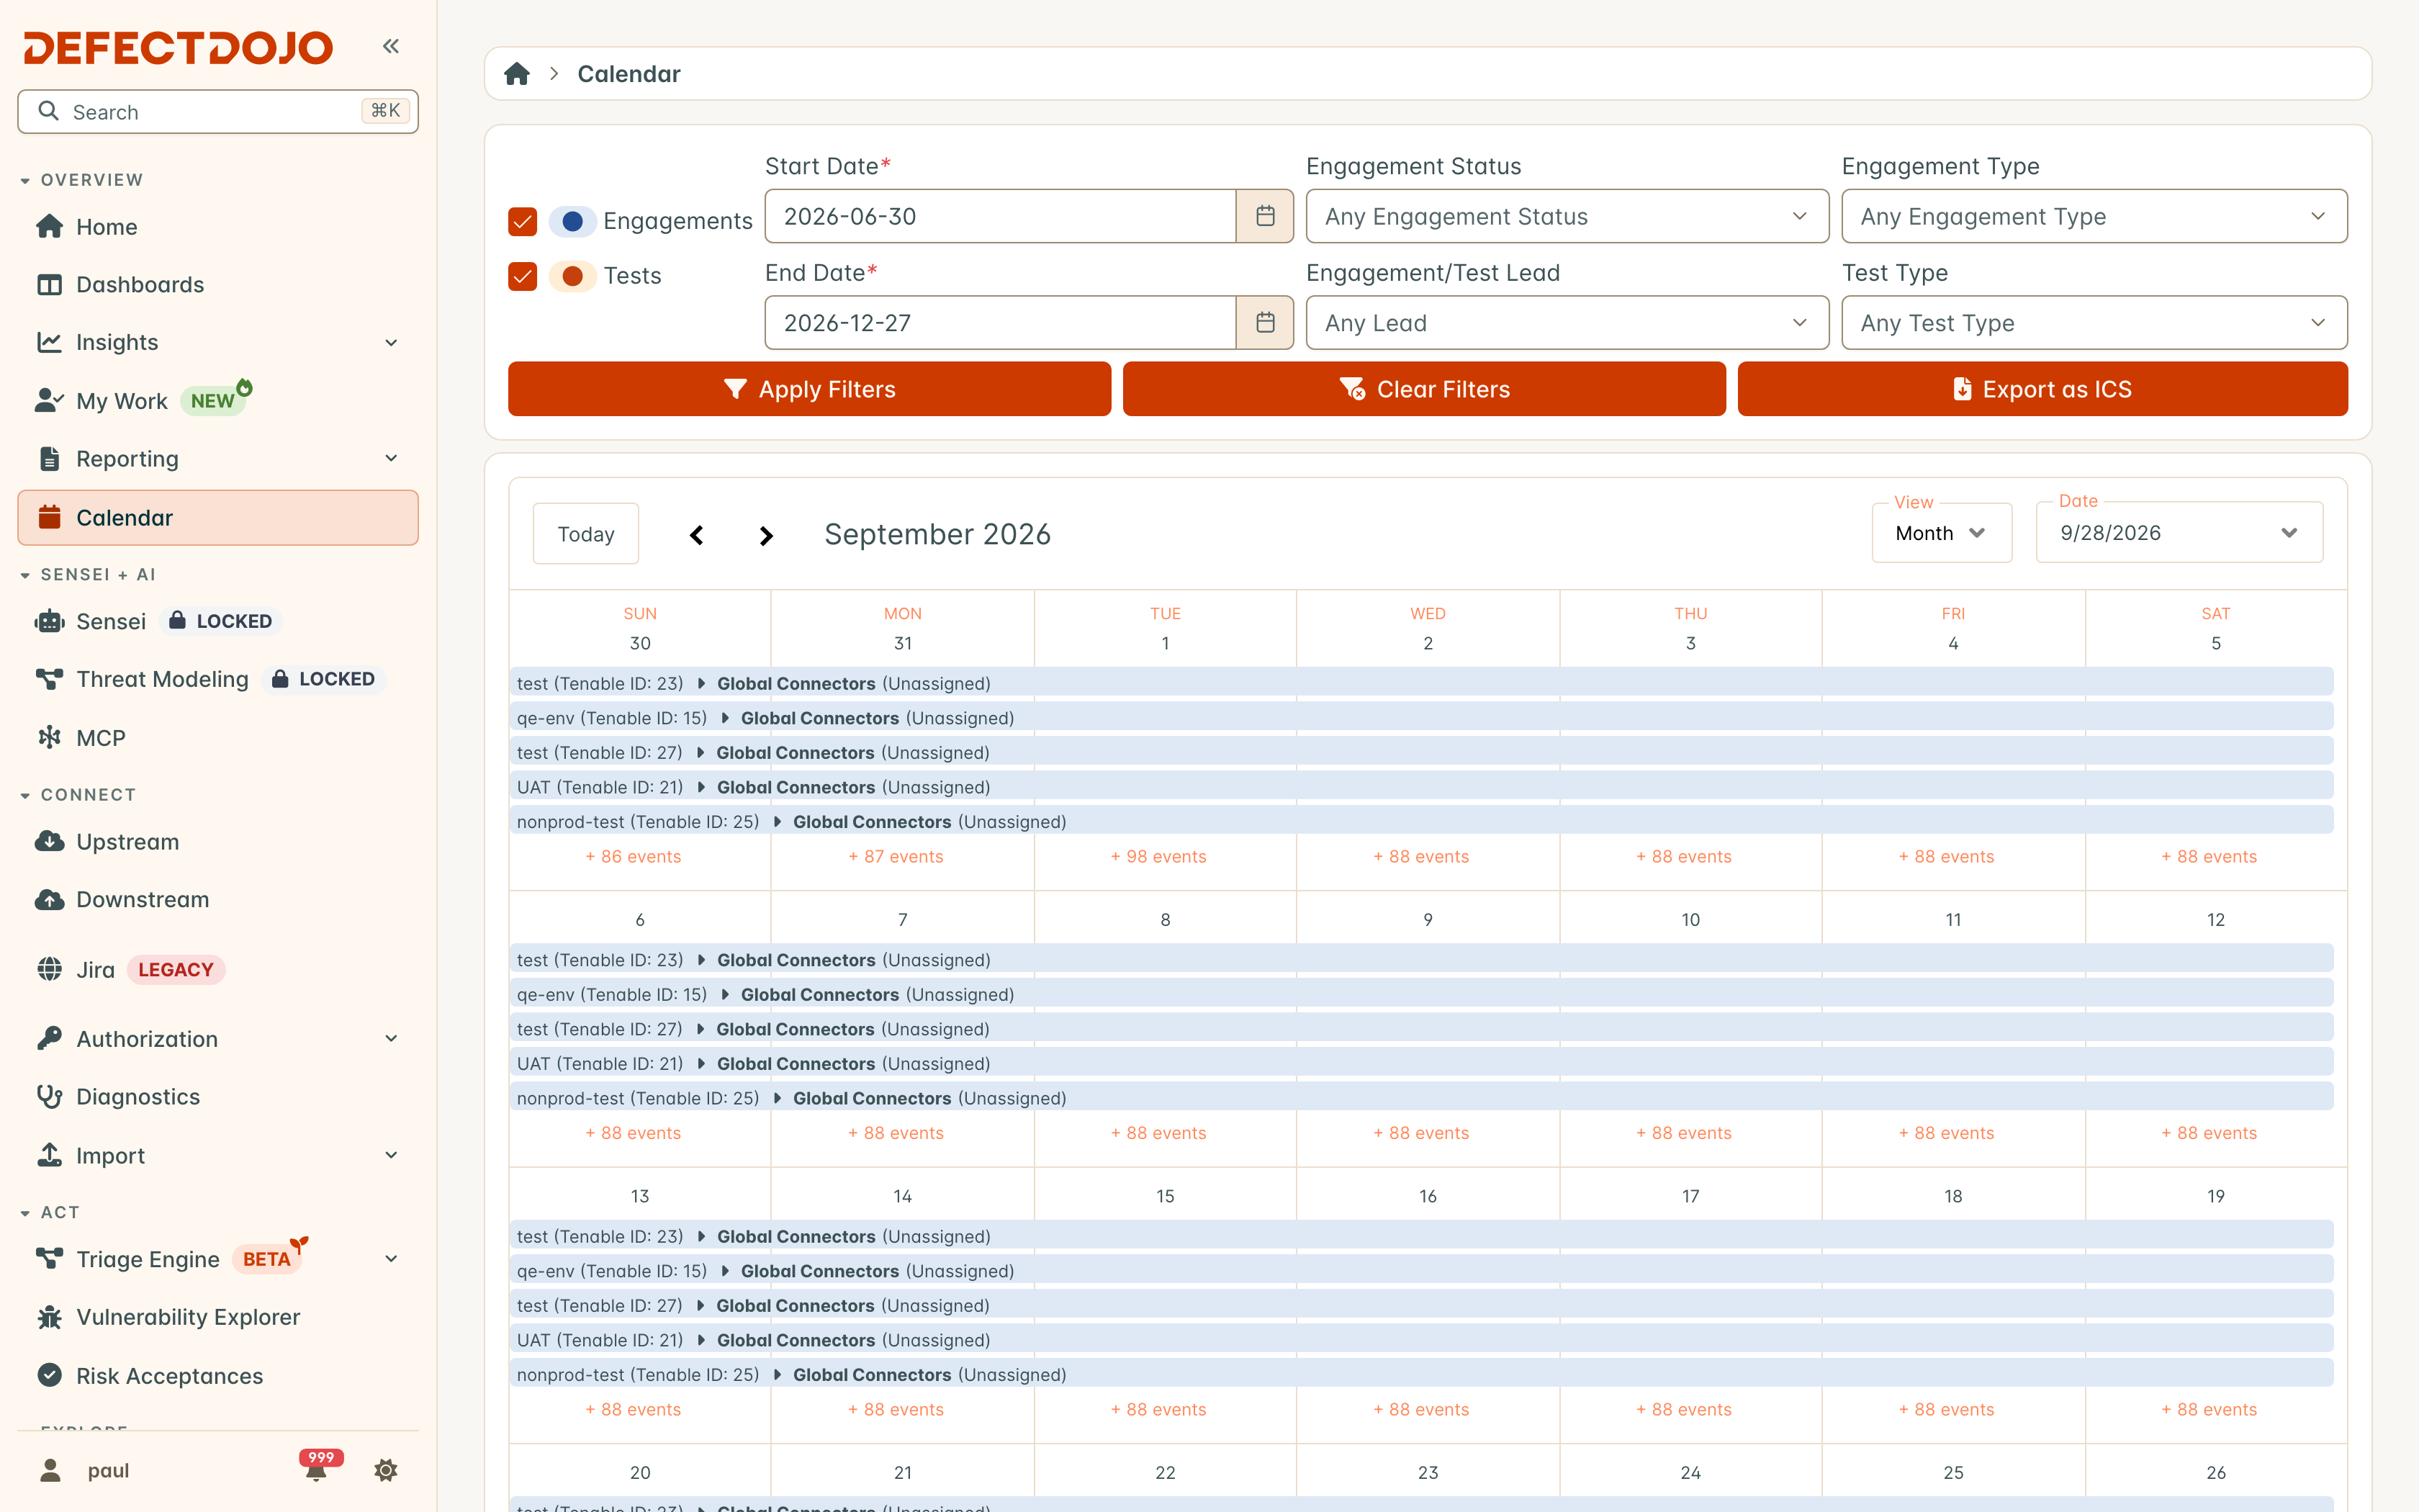Open Start Date calendar picker icon
2419x1512 pixels.
1264,216
